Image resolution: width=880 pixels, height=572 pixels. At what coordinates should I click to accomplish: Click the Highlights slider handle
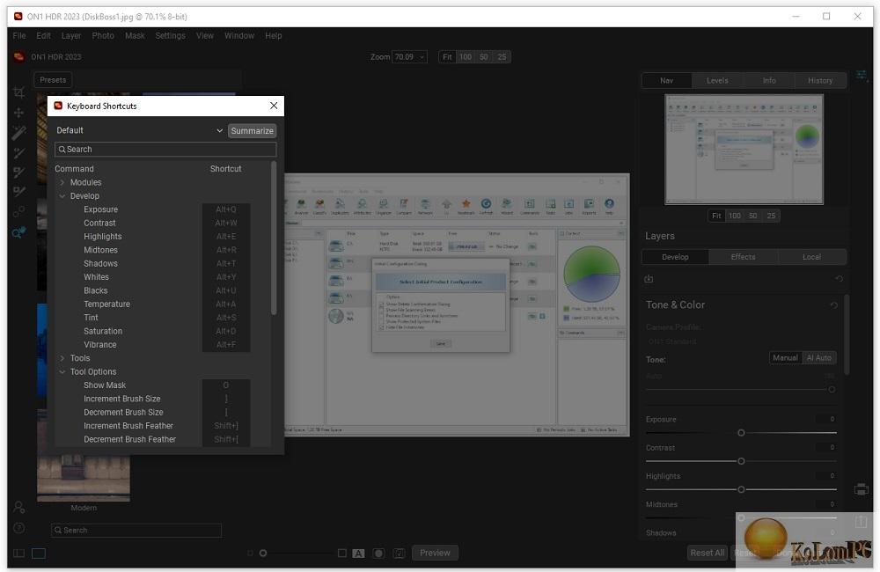[741, 489]
